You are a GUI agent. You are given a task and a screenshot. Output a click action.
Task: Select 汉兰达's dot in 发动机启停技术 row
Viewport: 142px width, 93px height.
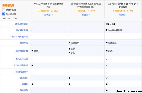click(x=32, y=65)
